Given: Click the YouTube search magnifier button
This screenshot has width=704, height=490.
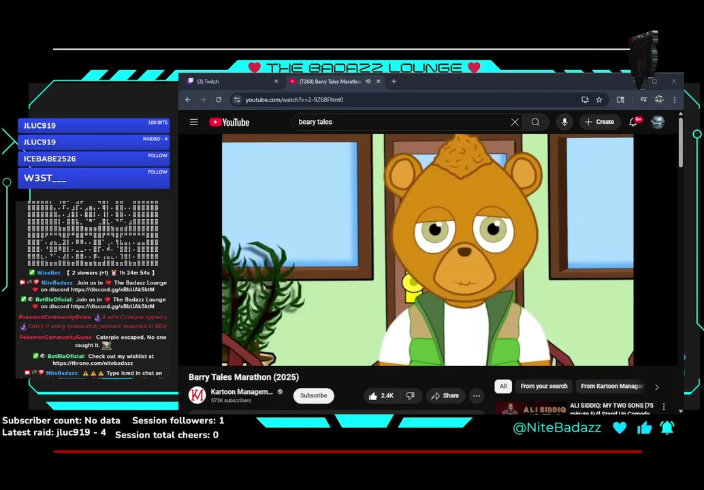Looking at the screenshot, I should click(x=535, y=122).
